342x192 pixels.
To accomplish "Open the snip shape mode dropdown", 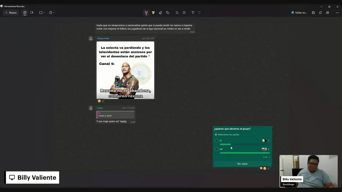I will pos(42,13).
